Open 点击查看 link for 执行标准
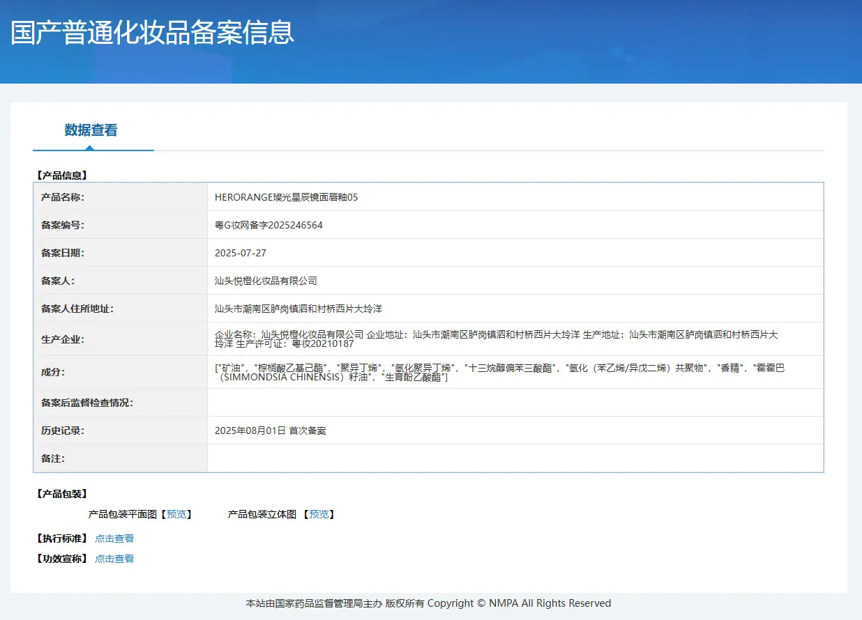Screen dimensions: 862x620 click(x=114, y=538)
